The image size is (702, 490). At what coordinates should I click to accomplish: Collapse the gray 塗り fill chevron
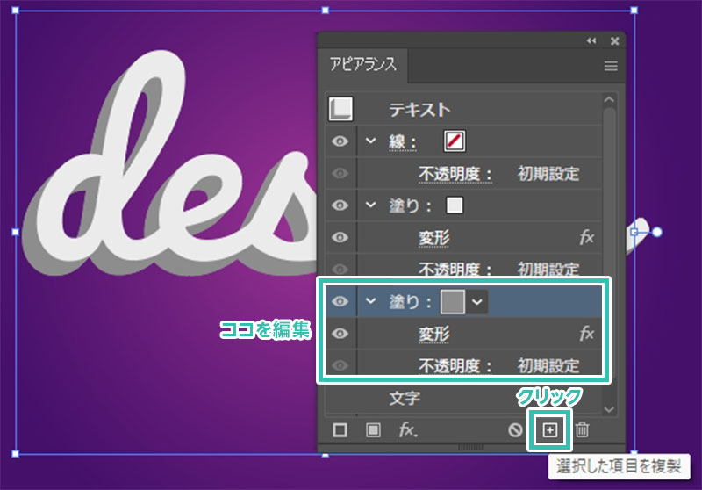pos(370,300)
